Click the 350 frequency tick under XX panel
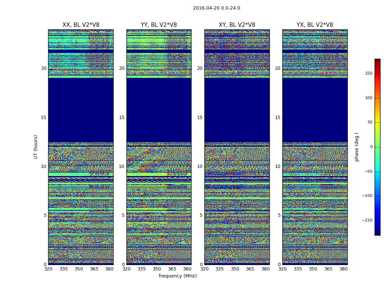This screenshot has width=386, height=294. tap(79, 269)
